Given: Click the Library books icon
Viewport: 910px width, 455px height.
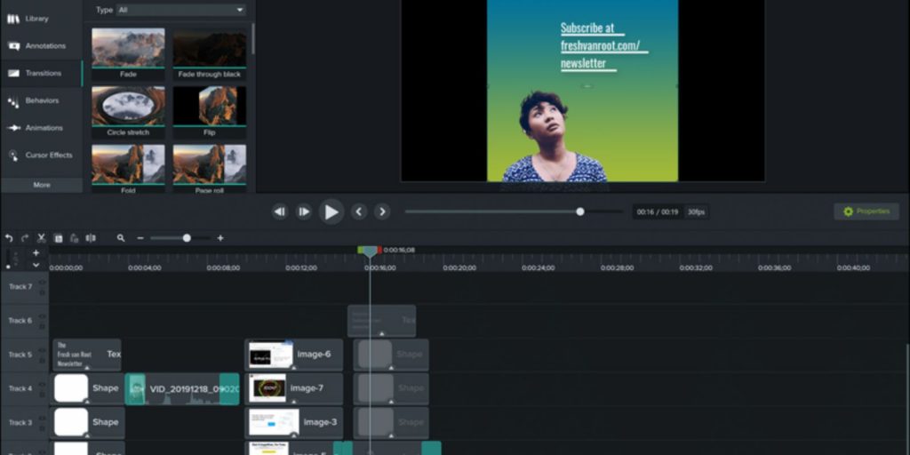Looking at the screenshot, I should point(12,19).
